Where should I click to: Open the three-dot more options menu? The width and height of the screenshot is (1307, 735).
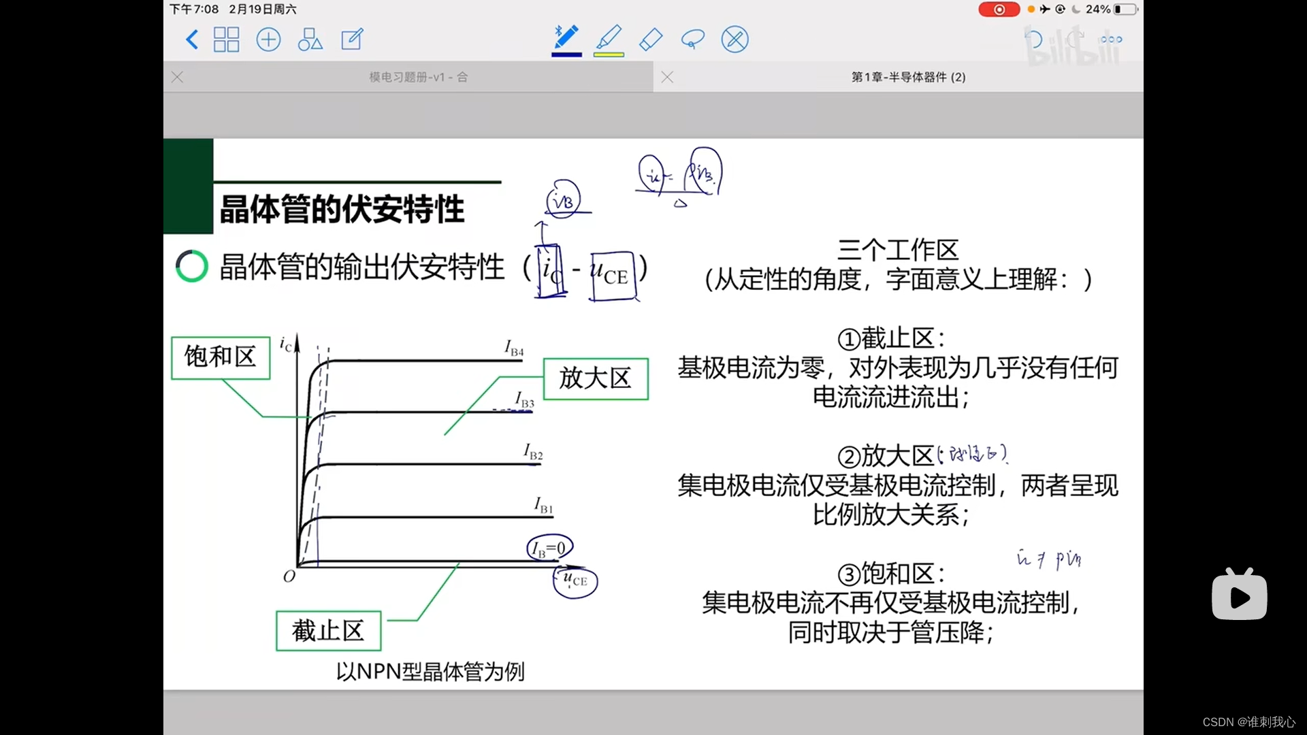coord(1111,39)
